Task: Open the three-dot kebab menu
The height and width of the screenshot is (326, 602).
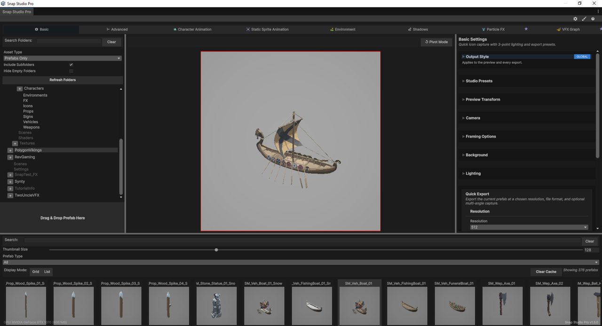Action: click(x=598, y=11)
